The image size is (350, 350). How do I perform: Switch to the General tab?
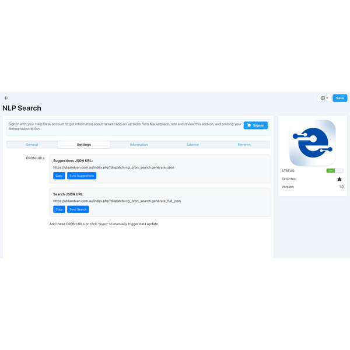32,145
